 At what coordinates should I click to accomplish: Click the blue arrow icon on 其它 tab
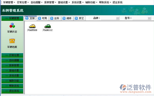[76, 18]
